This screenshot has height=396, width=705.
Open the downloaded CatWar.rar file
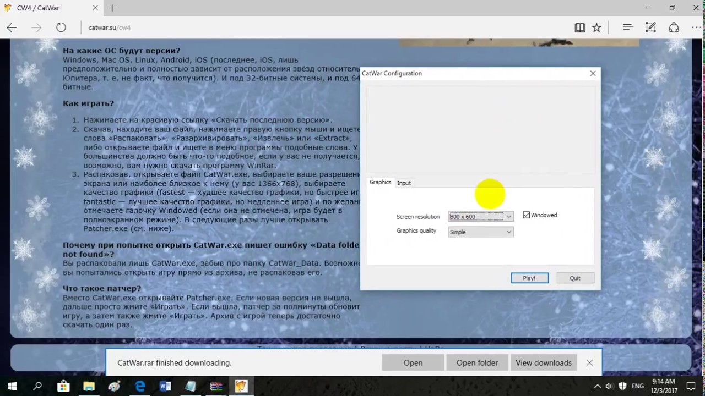413,363
